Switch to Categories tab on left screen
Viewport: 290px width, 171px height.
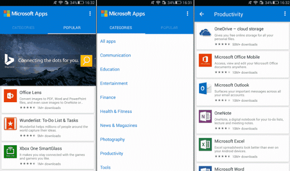[x=23, y=28]
